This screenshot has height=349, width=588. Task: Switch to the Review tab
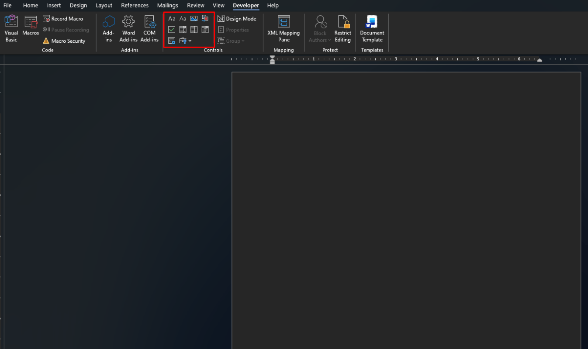coord(195,5)
